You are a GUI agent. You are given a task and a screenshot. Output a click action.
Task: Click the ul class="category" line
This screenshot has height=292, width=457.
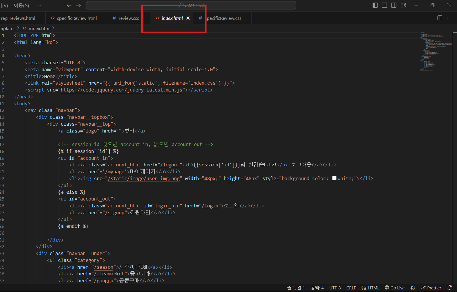[76, 260]
